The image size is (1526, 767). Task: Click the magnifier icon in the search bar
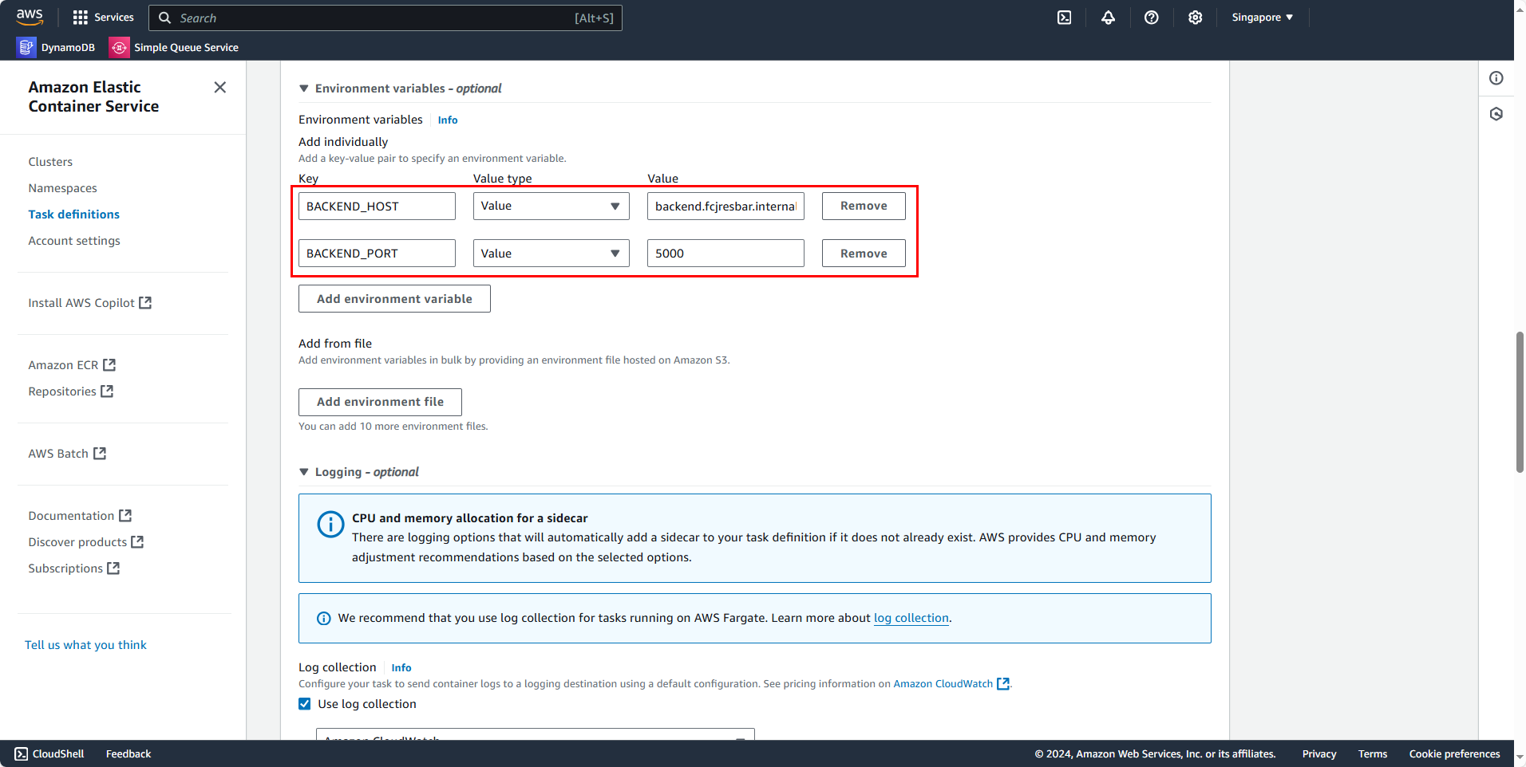tap(164, 18)
